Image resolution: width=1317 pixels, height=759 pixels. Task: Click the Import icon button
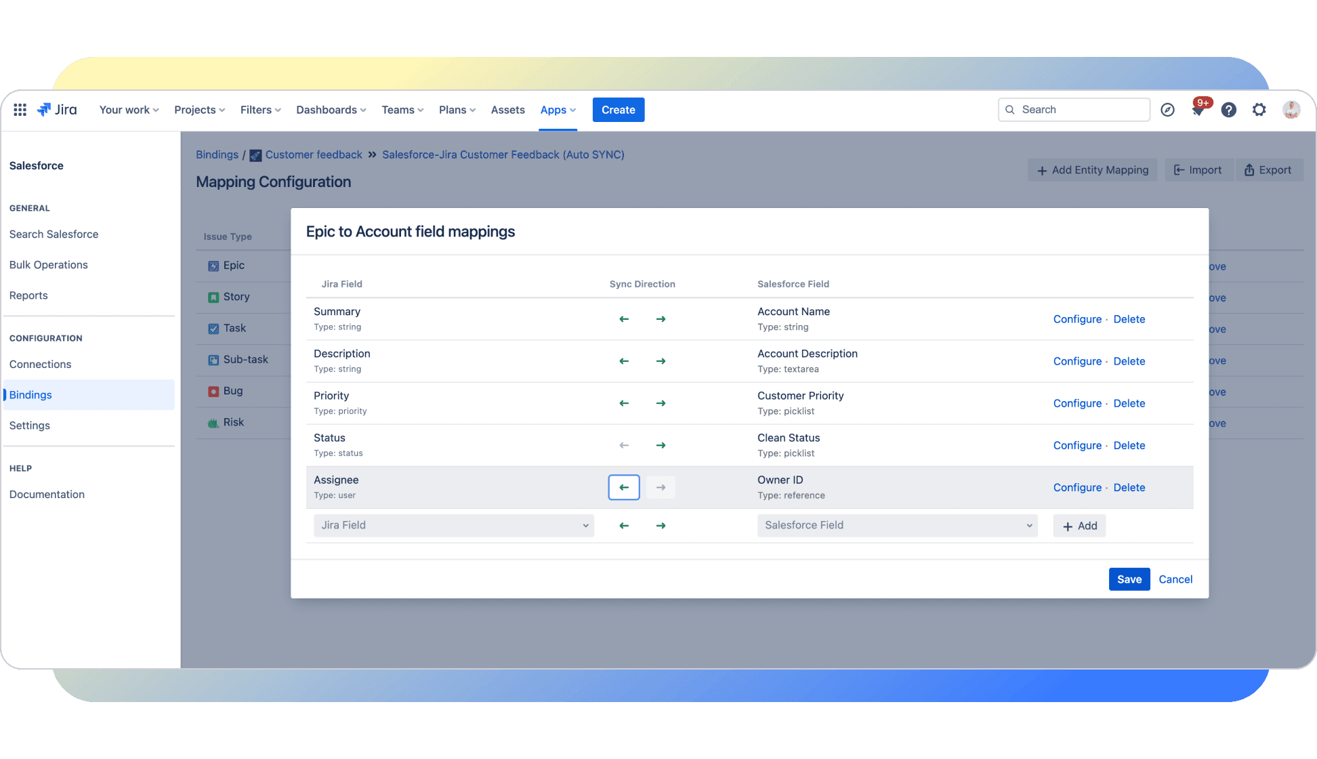(x=1198, y=170)
